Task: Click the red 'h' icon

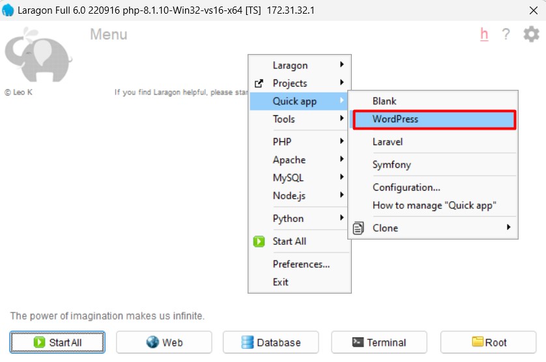Action: 484,35
